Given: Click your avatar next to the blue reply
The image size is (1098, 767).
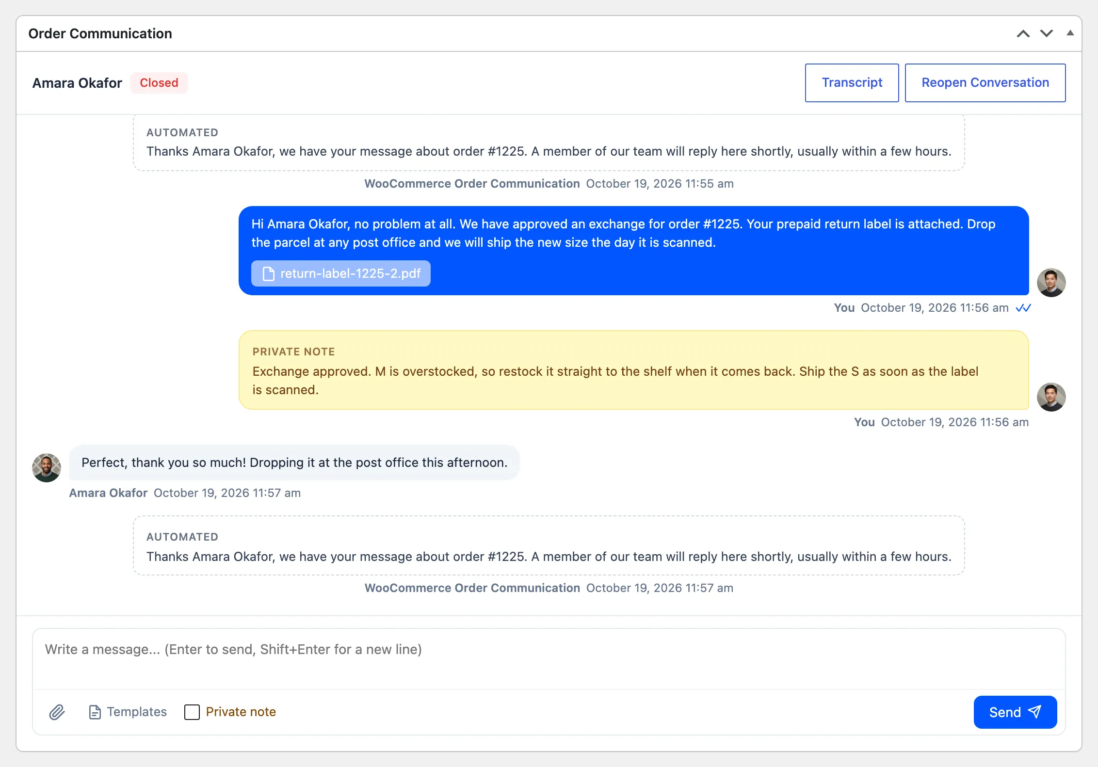Looking at the screenshot, I should pyautogui.click(x=1051, y=282).
